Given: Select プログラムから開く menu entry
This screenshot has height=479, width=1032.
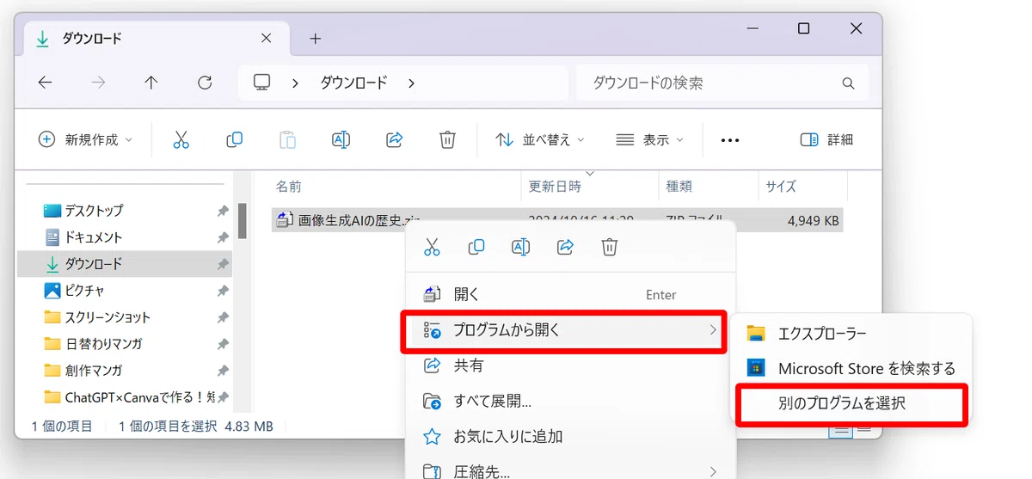Looking at the screenshot, I should point(564,330).
